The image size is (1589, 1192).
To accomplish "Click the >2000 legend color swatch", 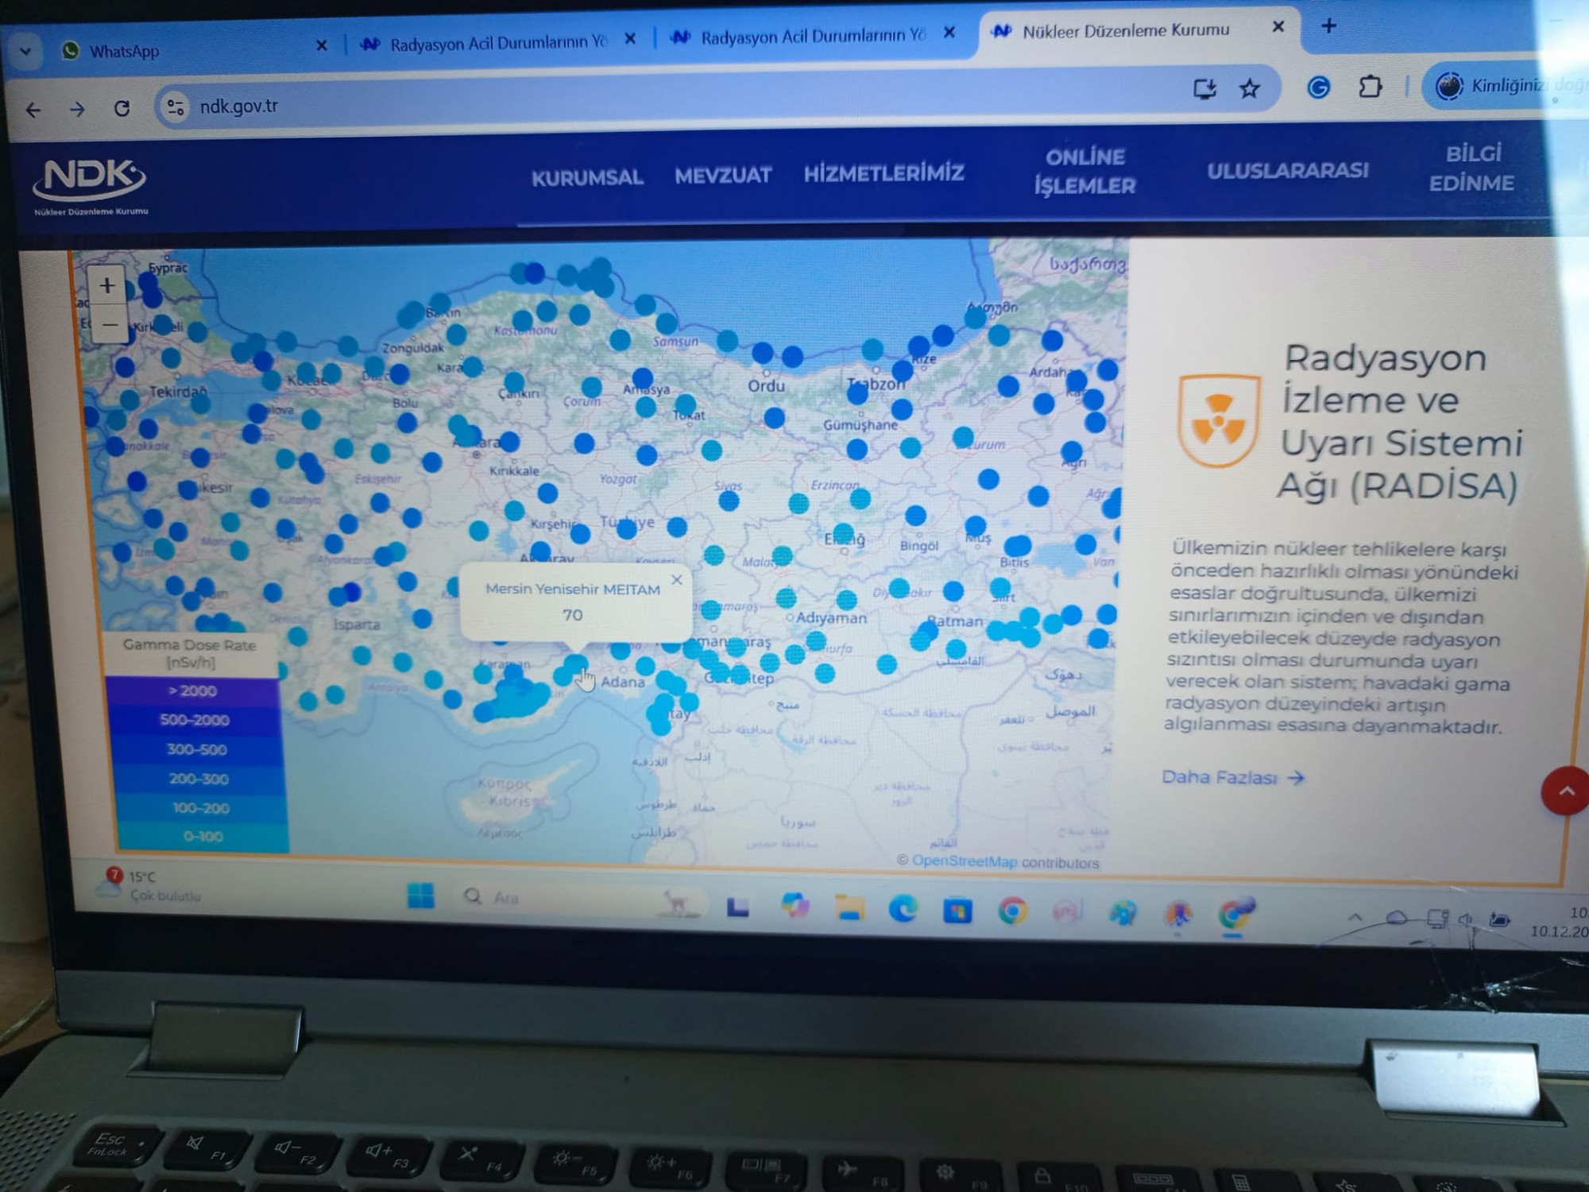I will pyautogui.click(x=192, y=691).
